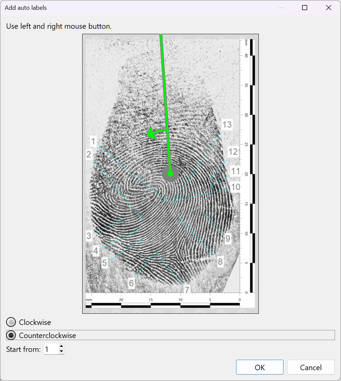Click the green center point on the fingerprint
The image size is (341, 381).
[170, 173]
